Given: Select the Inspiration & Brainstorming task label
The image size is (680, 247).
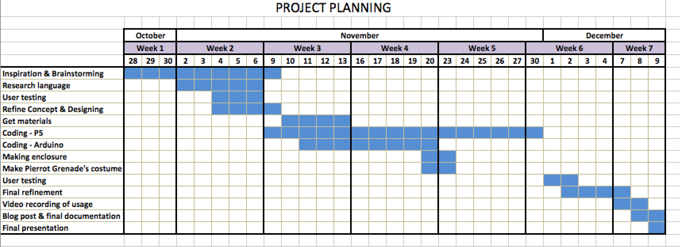Looking at the screenshot, I should click(x=53, y=74).
